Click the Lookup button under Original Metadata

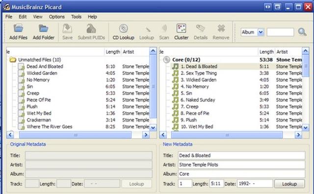pos(136,184)
